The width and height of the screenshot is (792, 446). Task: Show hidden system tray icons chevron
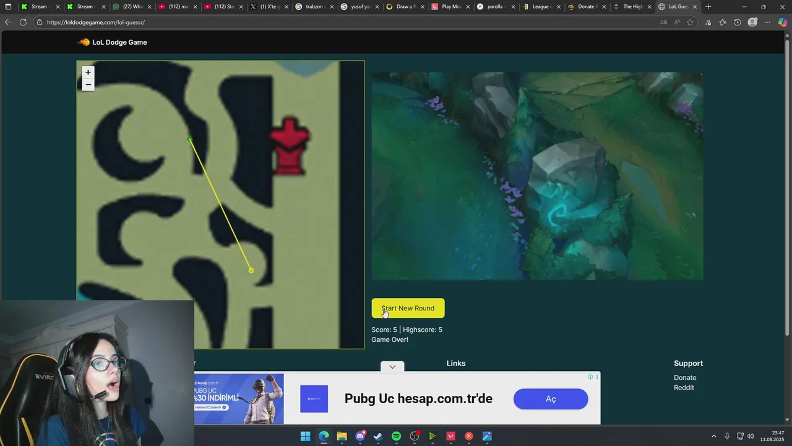click(713, 436)
